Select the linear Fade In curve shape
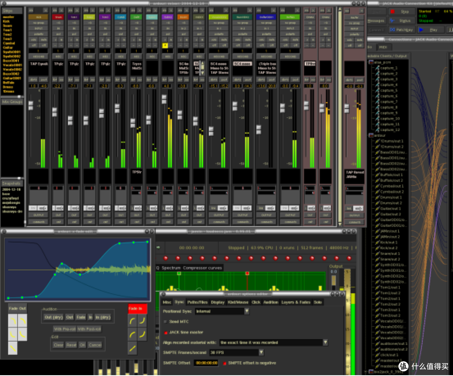The width and height of the screenshot is (453, 376). (x=133, y=349)
